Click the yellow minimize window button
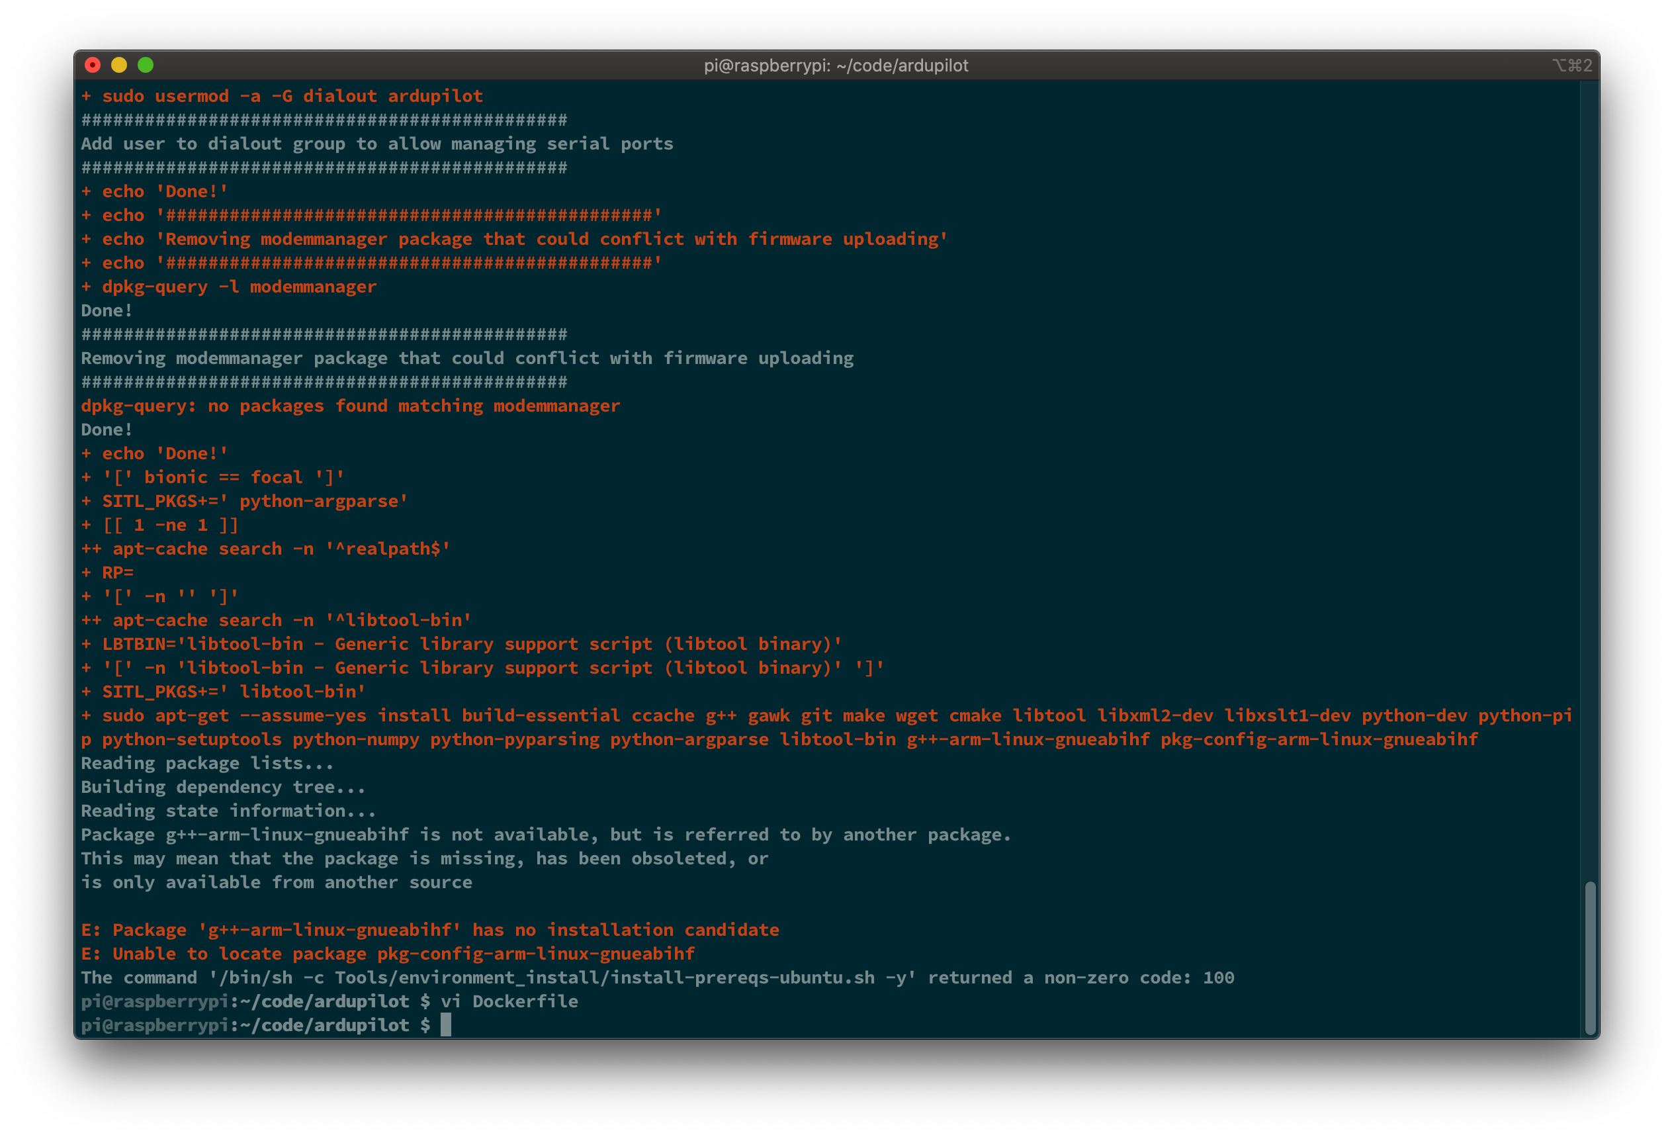 click(x=119, y=66)
